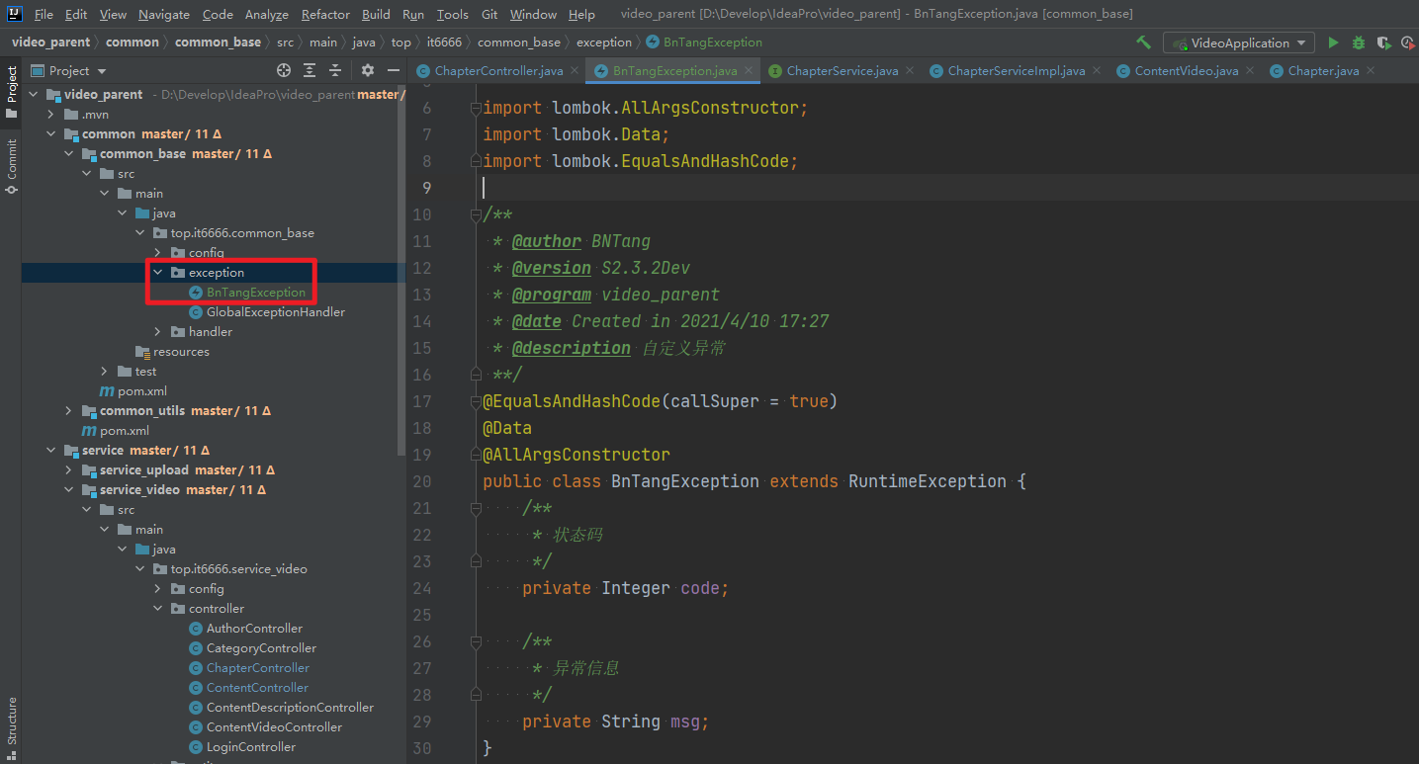Open the Navigate menu
The height and width of the screenshot is (764, 1419).
tap(164, 14)
